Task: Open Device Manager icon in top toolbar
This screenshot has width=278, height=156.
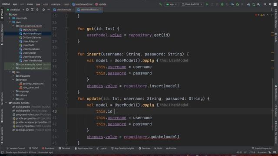Action: point(254,4)
